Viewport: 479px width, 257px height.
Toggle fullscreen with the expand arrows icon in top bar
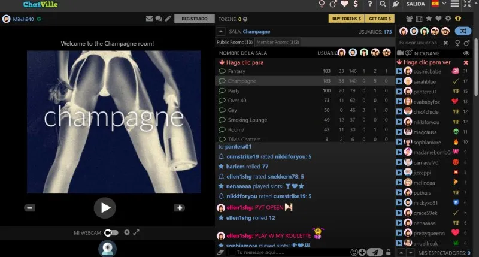[x=468, y=4]
